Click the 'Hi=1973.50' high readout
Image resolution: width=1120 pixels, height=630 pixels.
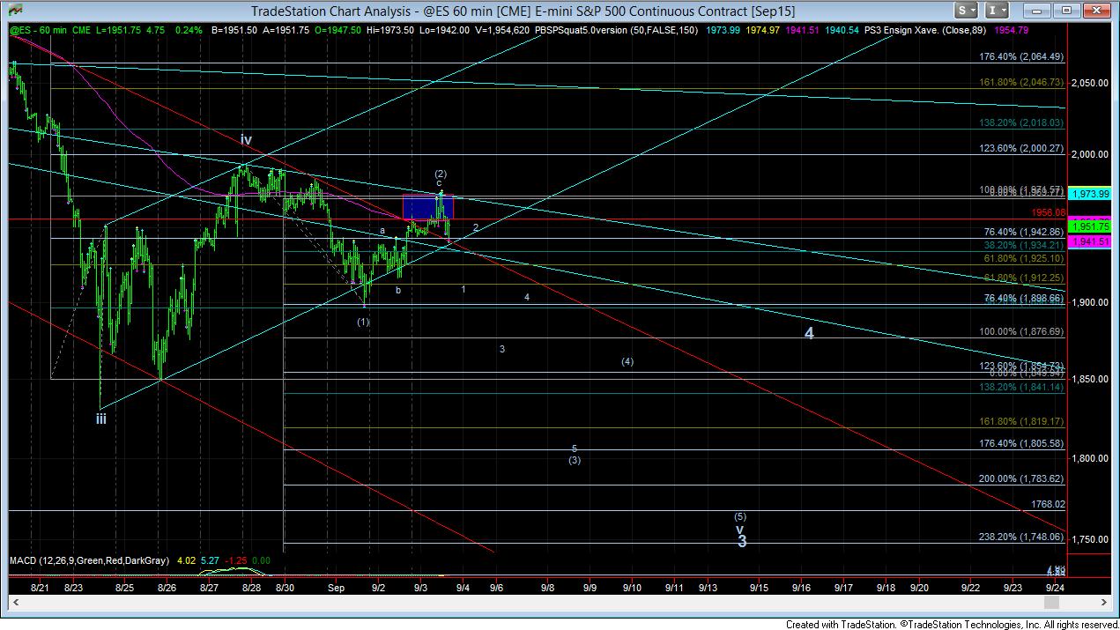coord(389,30)
